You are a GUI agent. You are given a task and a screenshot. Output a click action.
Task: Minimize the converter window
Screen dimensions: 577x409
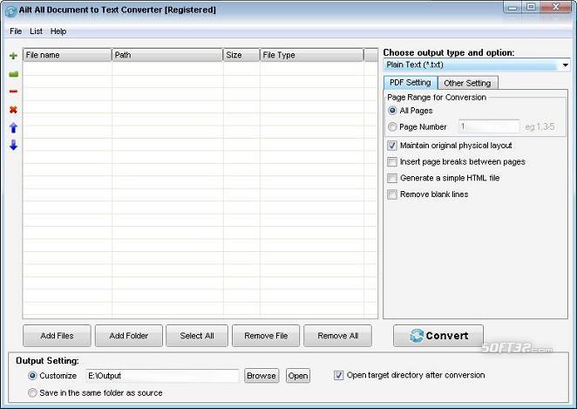513,7
